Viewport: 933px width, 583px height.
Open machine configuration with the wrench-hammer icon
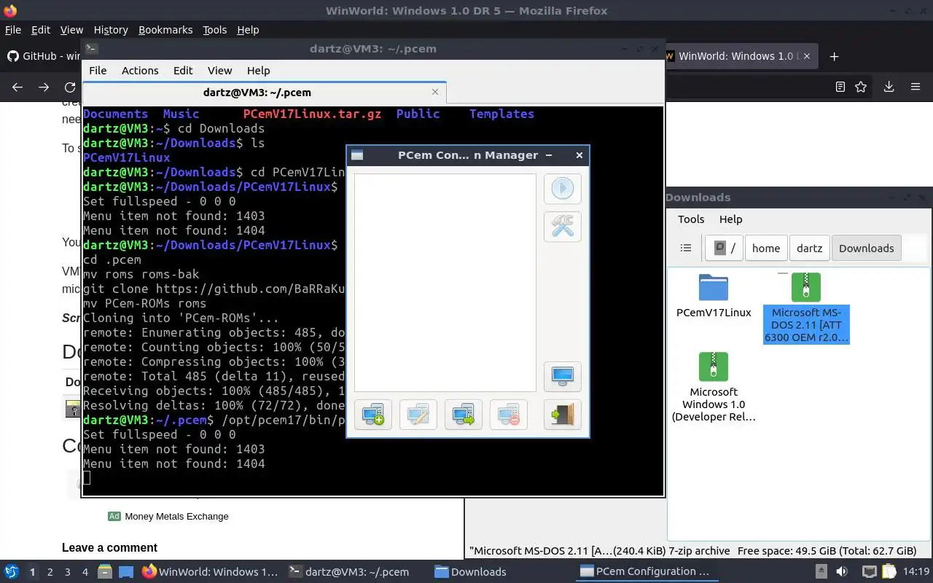[562, 227]
